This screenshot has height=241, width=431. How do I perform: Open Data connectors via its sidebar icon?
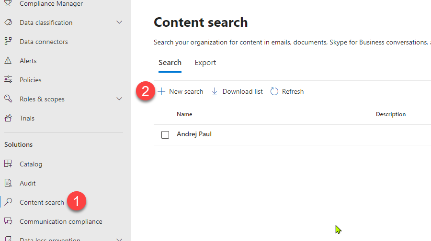(x=8, y=42)
